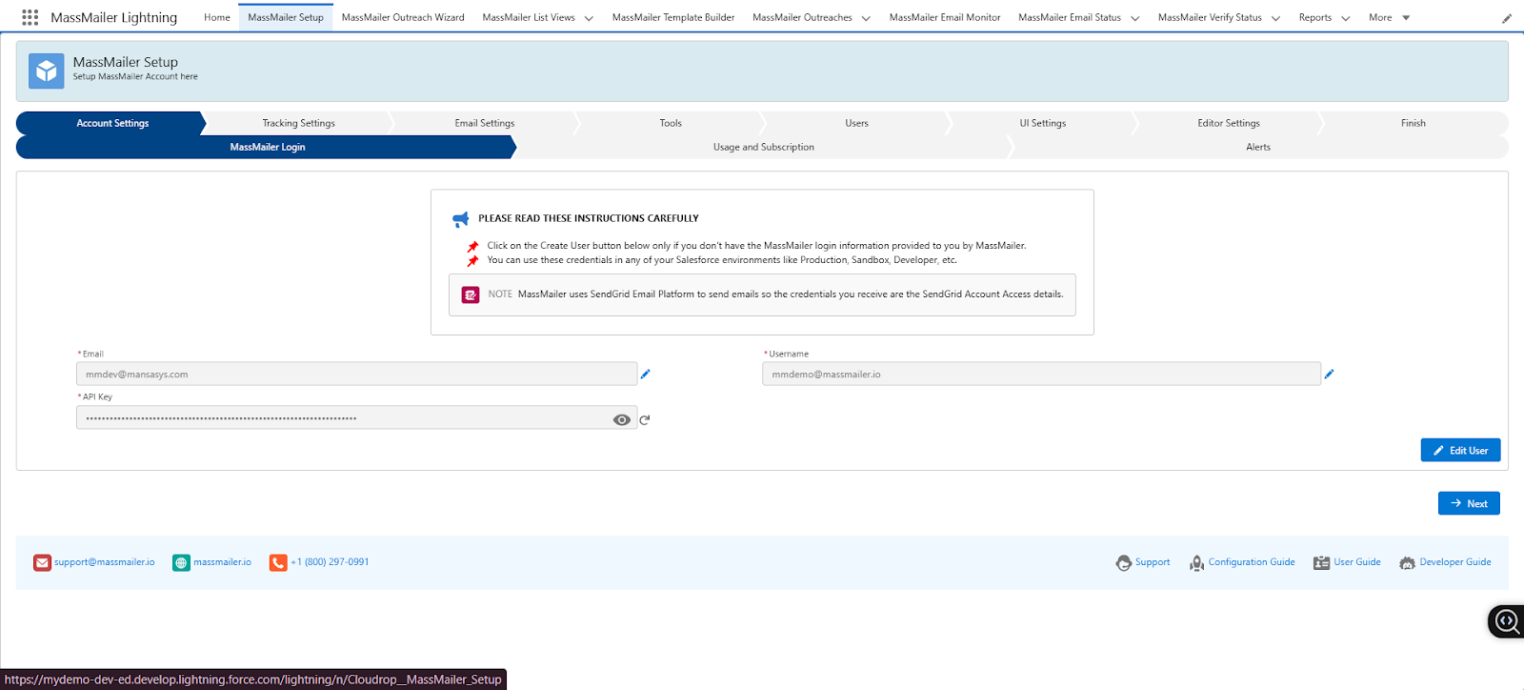1524x690 pixels.
Task: Select MassMailer Template Builder tab
Action: coord(672,17)
